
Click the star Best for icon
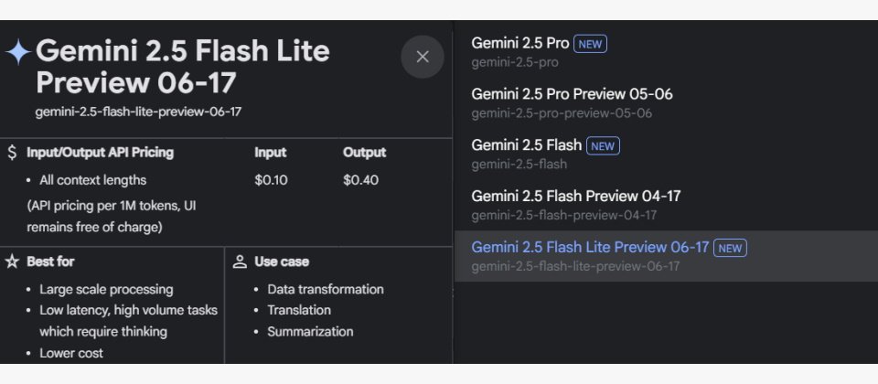point(12,261)
